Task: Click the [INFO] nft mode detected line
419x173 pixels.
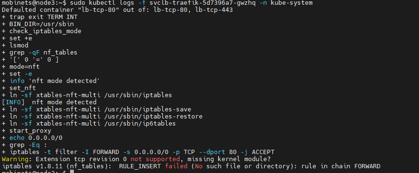Action: coord(49,102)
